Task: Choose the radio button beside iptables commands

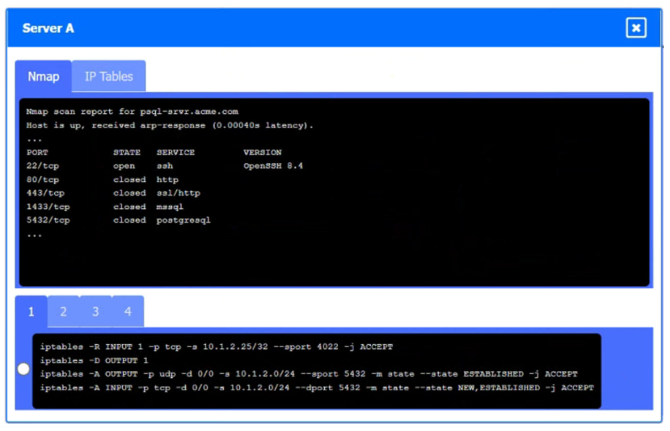Action: coord(23,369)
